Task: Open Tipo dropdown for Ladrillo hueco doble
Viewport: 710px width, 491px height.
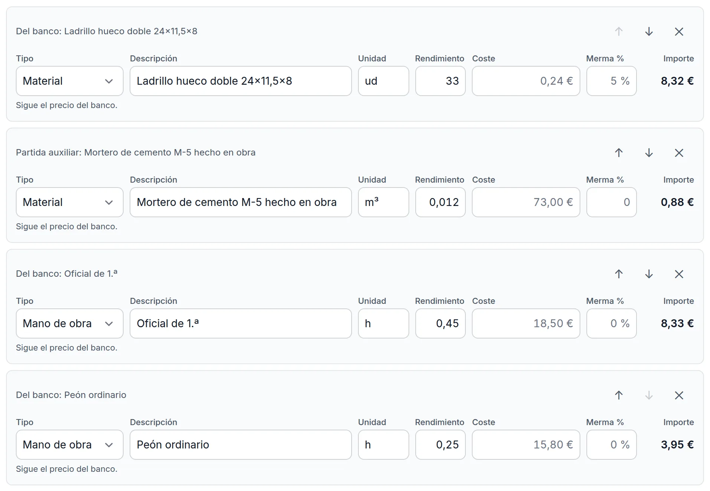Action: pyautogui.click(x=69, y=81)
